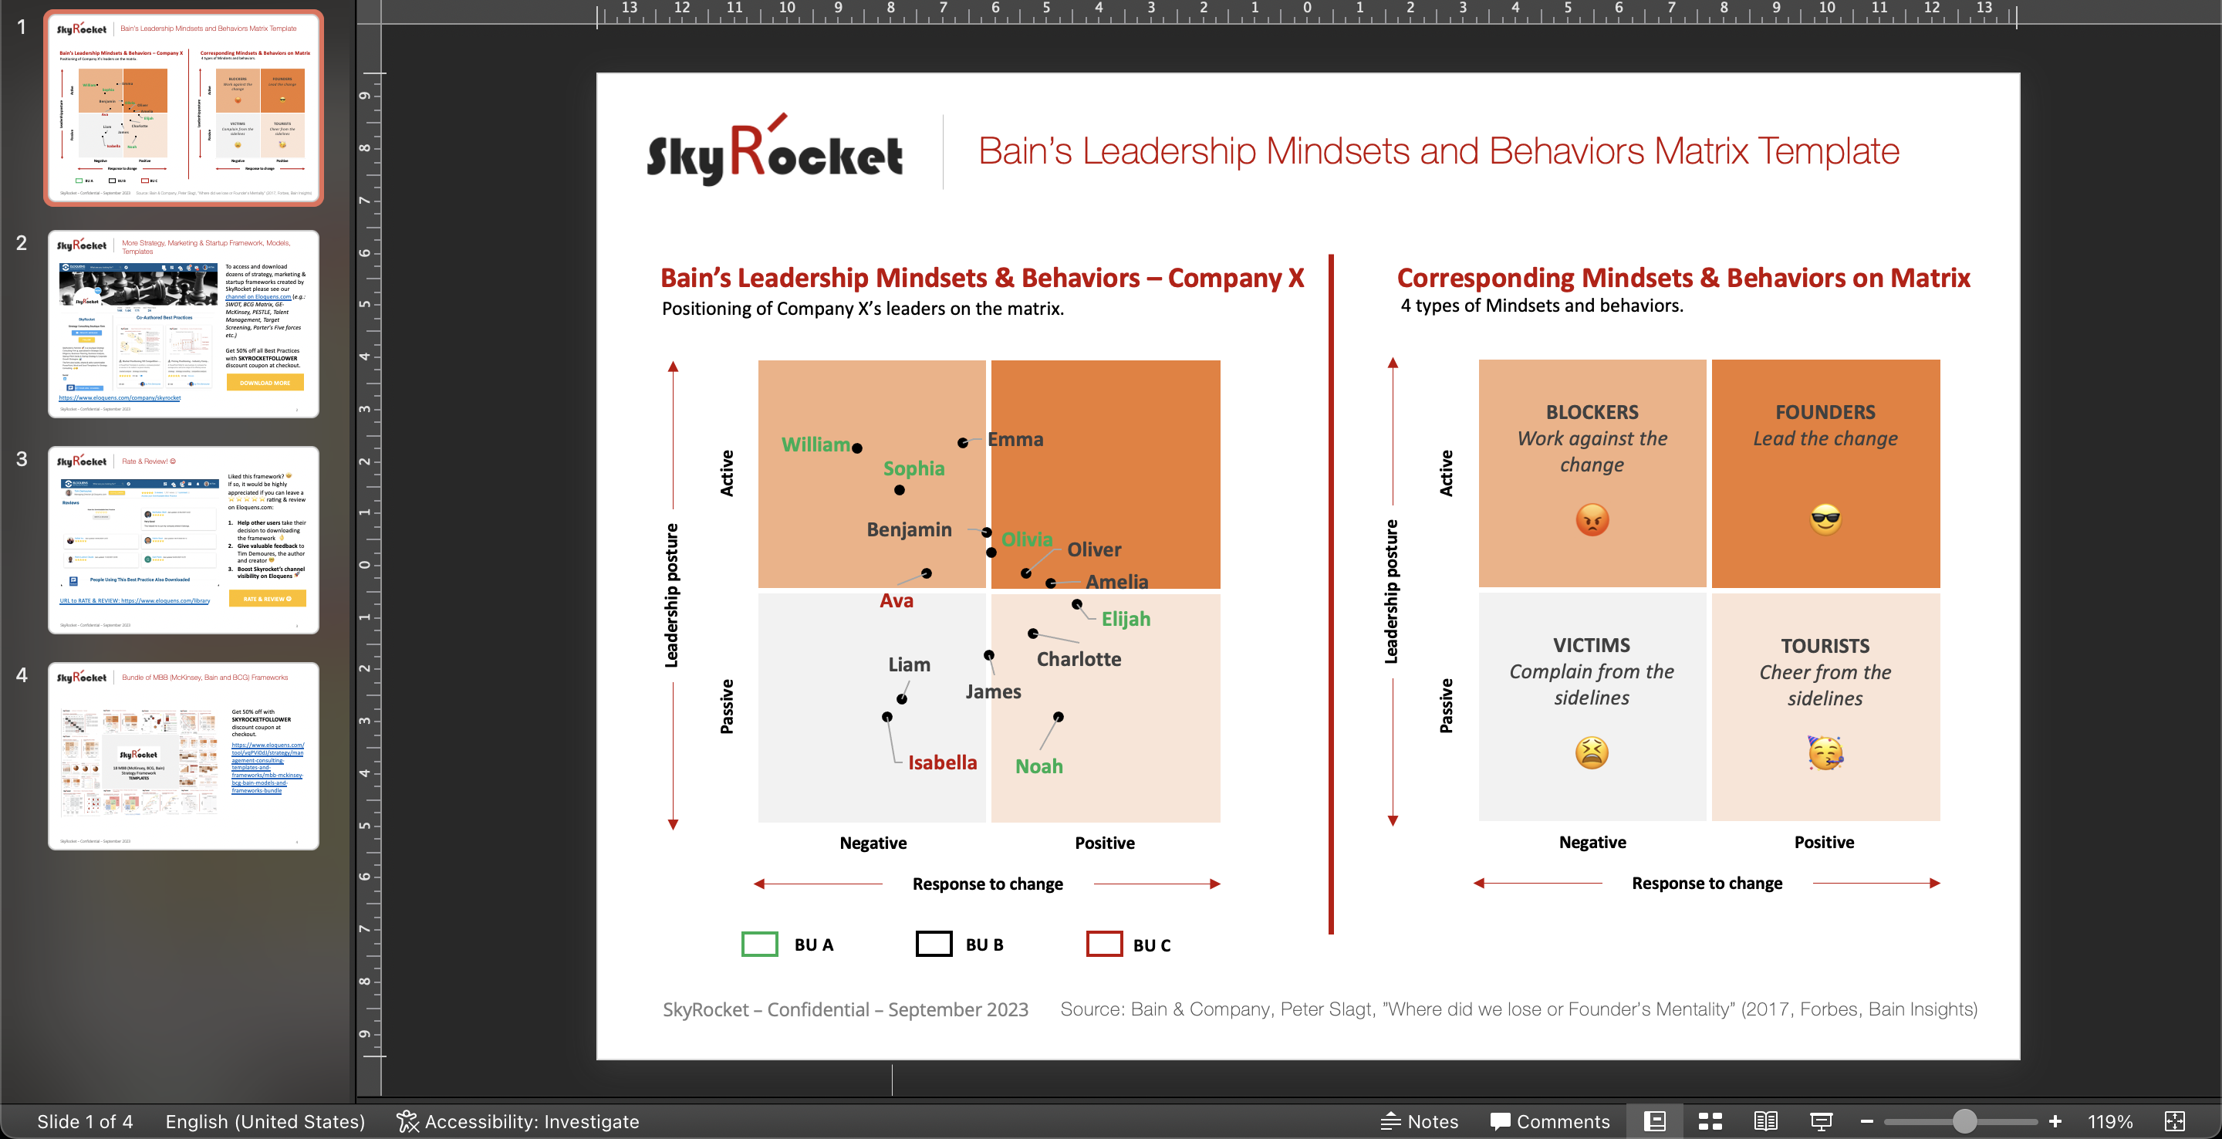
Task: Click SkyRocket Confidential footer text
Action: 846,1009
